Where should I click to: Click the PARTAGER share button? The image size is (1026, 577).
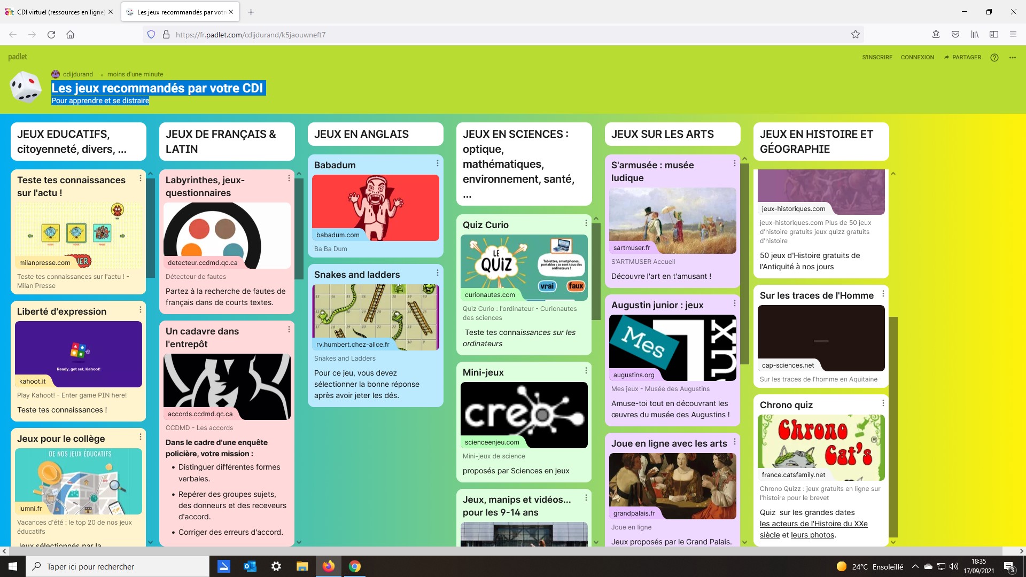[x=962, y=58]
